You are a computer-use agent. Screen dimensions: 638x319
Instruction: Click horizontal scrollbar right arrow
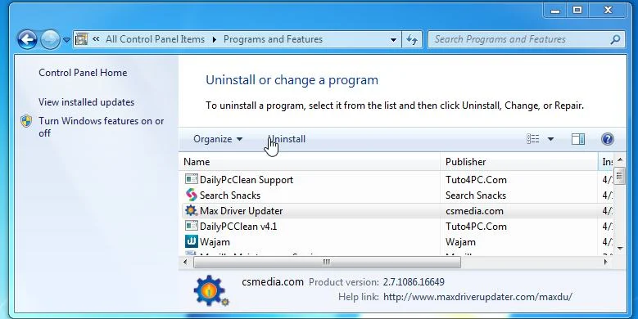[606, 262]
